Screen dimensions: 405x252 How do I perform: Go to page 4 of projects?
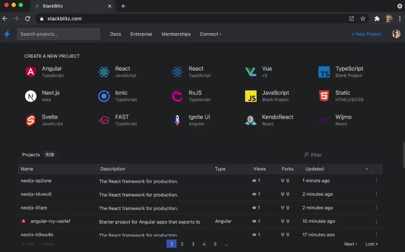pyautogui.click(x=204, y=244)
